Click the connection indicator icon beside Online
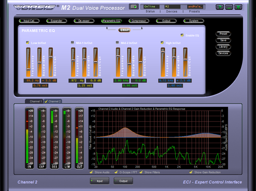Image resolution: width=256 pixels, height=191 pixels. (134, 7)
